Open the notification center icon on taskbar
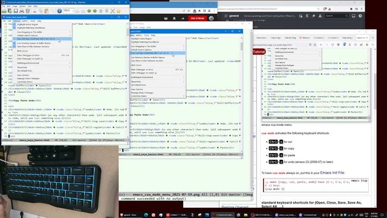Viewport: 387px width, 218px height. point(382,215)
